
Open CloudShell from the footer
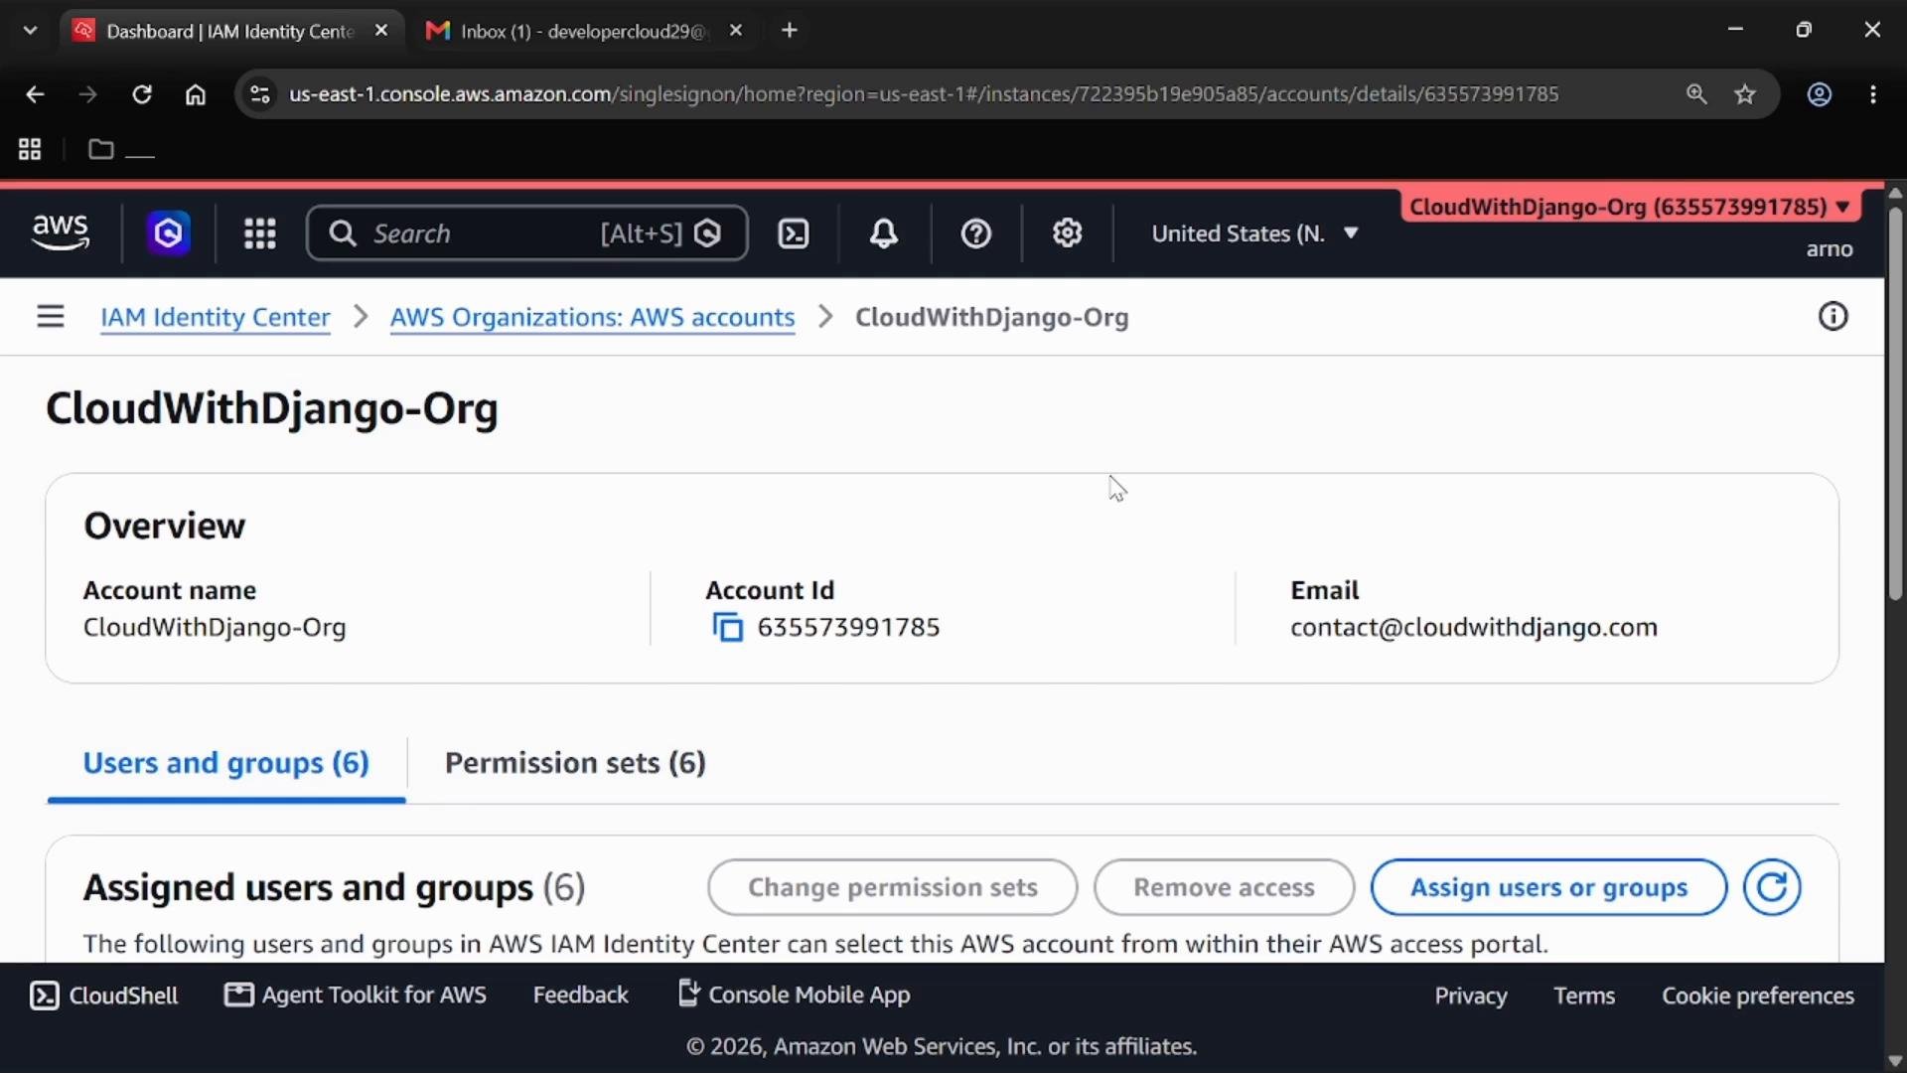click(x=104, y=996)
